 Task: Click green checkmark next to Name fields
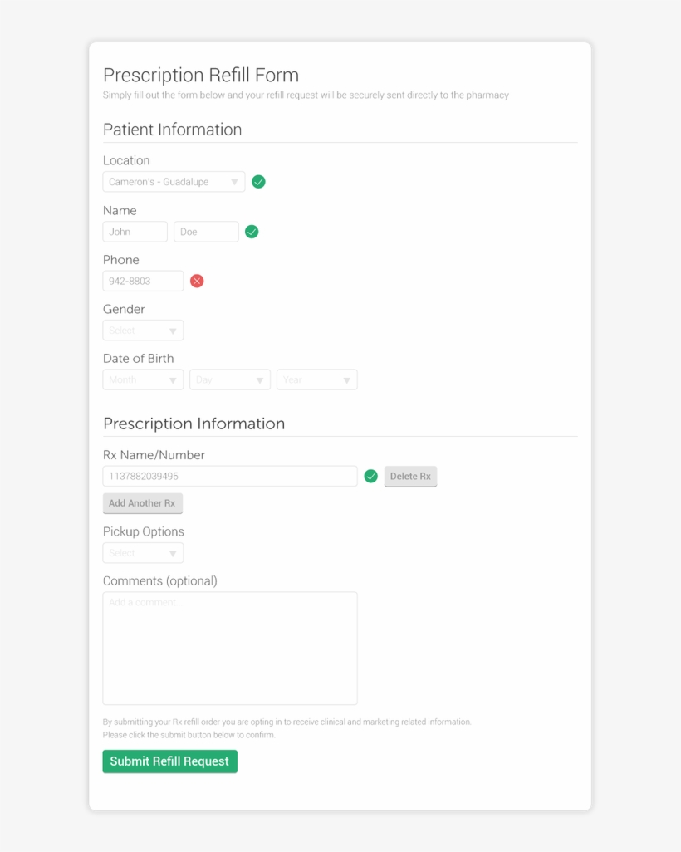252,232
